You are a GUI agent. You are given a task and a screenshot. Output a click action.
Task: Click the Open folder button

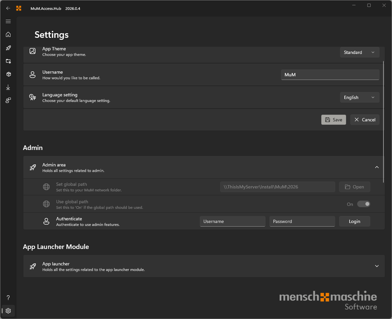tap(355, 187)
